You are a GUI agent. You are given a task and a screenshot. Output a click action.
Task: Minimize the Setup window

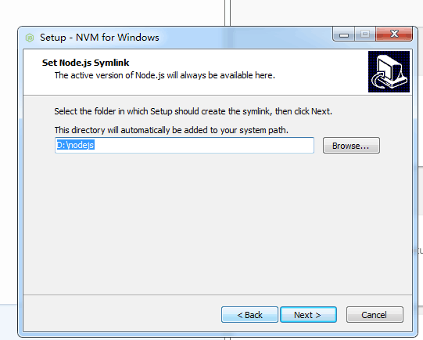pos(344,34)
